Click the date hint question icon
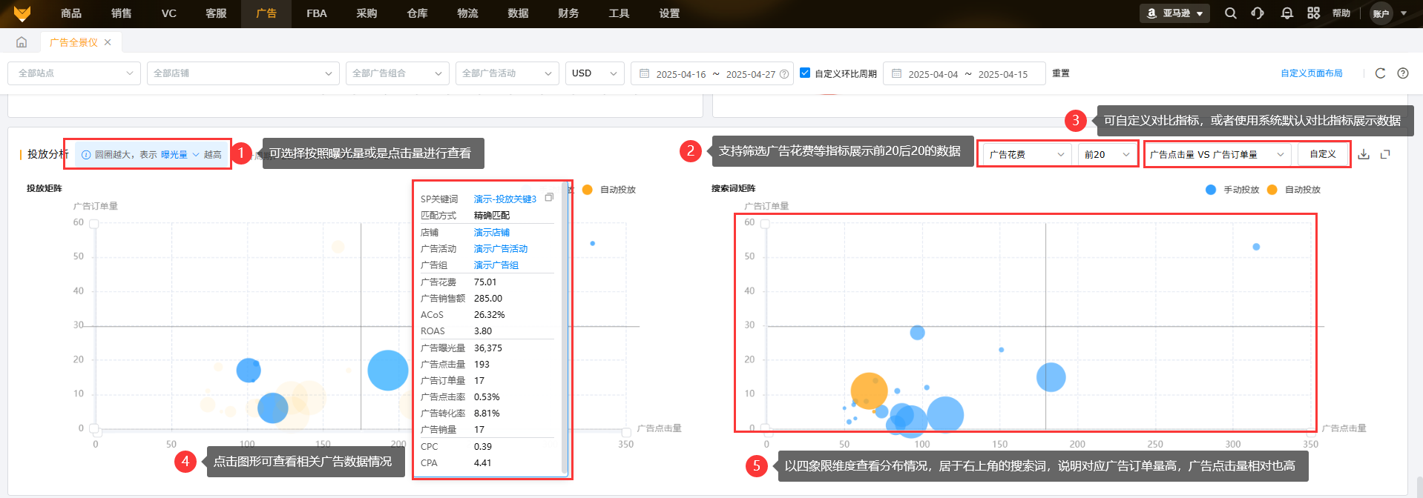Screen dimensions: 1423x498 [x=784, y=74]
